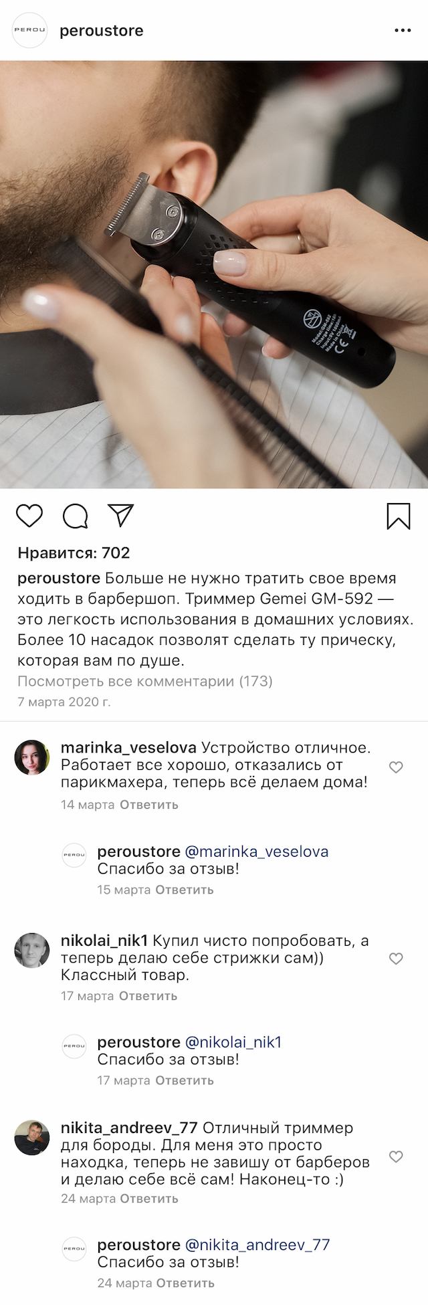Open nikita_andreev_77's avatar photo
428x1305 pixels.
click(32, 1138)
